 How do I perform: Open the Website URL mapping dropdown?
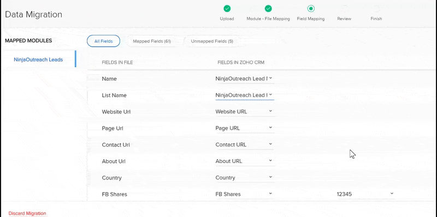244,112
